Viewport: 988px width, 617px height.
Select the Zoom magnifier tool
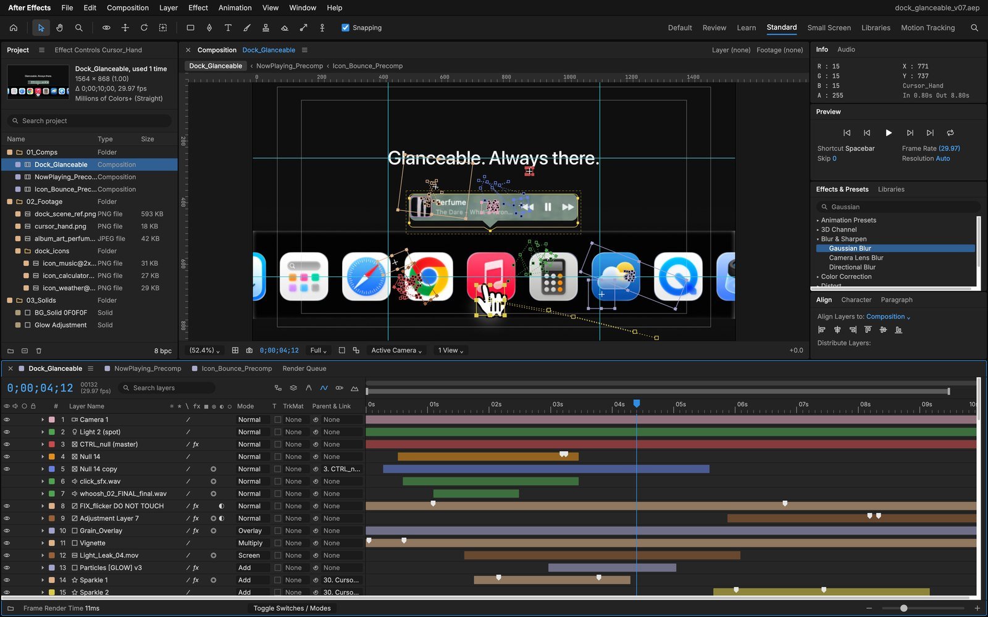tap(78, 28)
